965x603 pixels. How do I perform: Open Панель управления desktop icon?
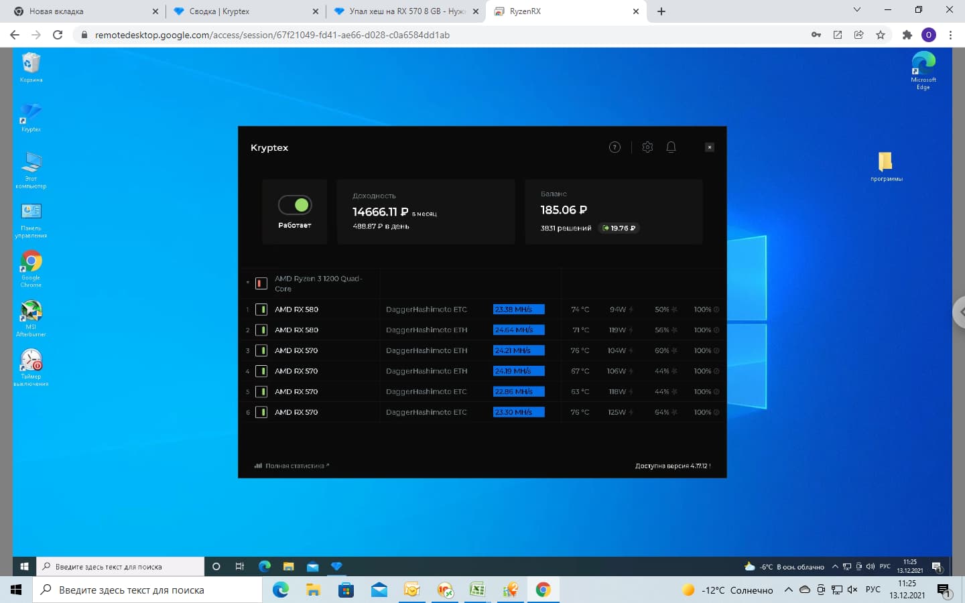tap(31, 220)
